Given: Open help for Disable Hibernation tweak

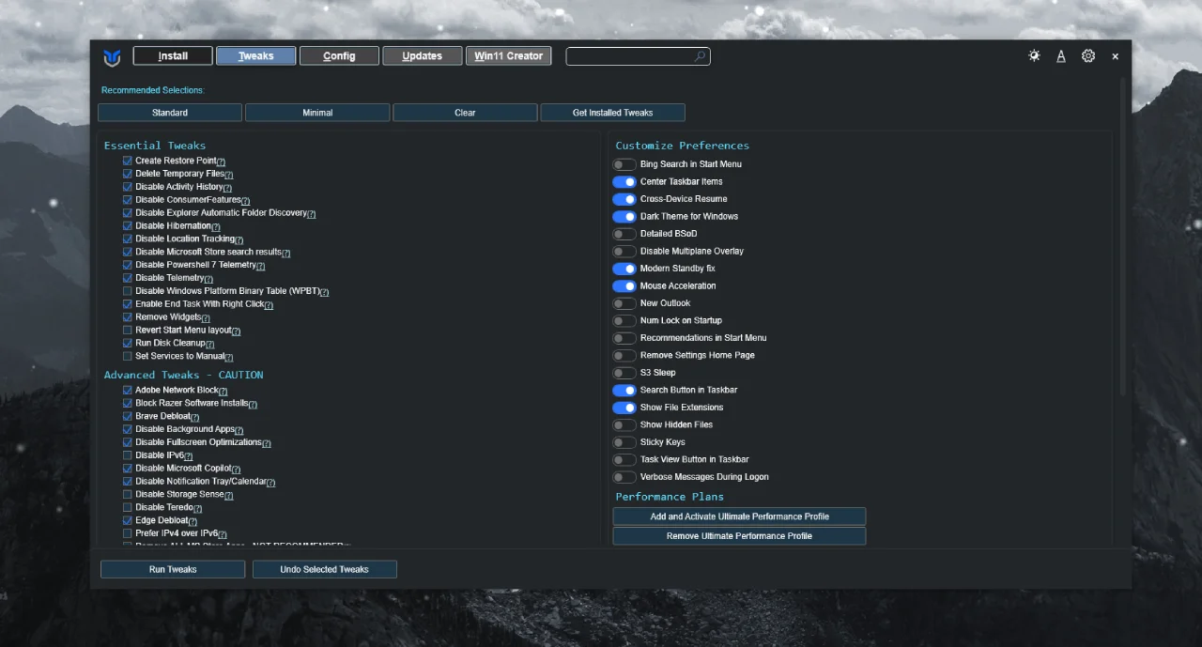Looking at the screenshot, I should pos(214,225).
